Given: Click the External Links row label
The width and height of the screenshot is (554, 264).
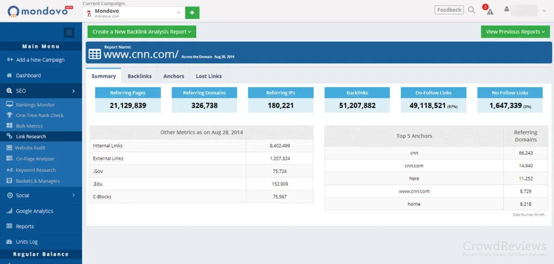Looking at the screenshot, I should (108, 158).
